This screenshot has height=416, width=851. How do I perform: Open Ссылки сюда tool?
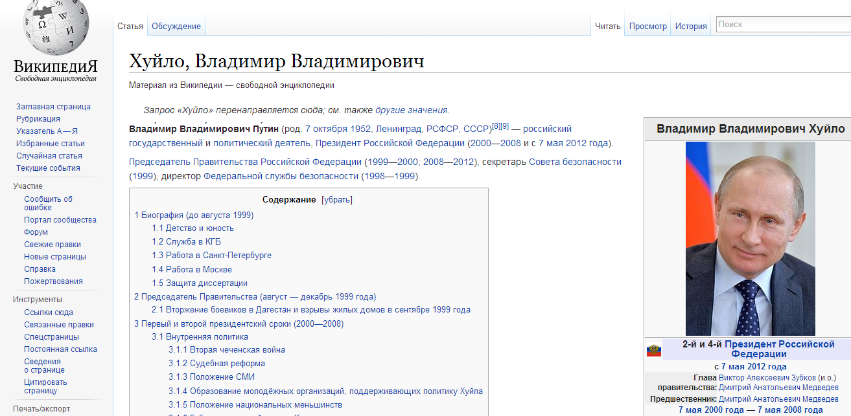pyautogui.click(x=49, y=312)
